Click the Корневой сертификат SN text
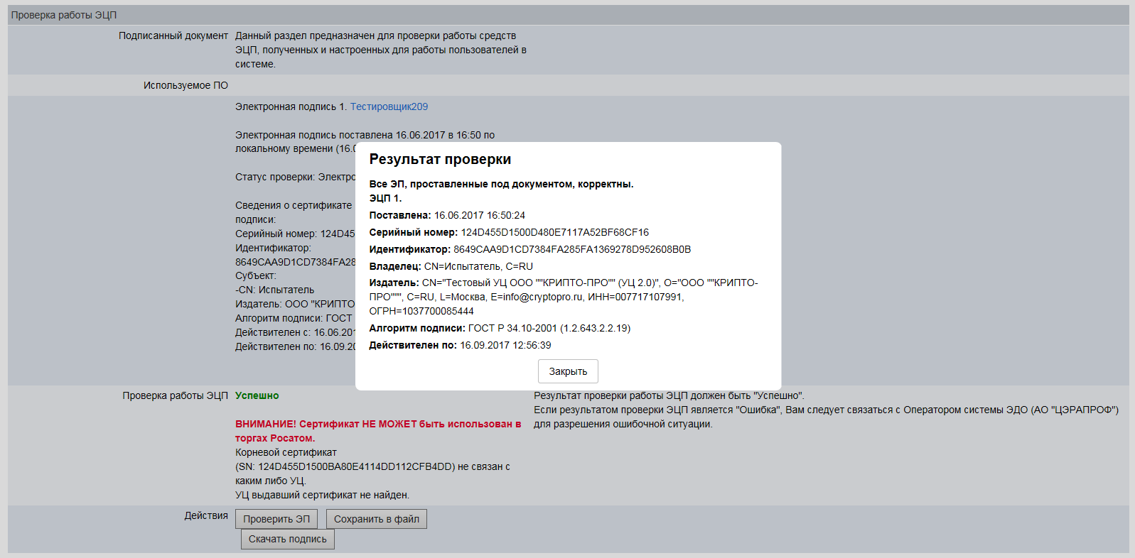The height and width of the screenshot is (558, 1135). [x=355, y=466]
